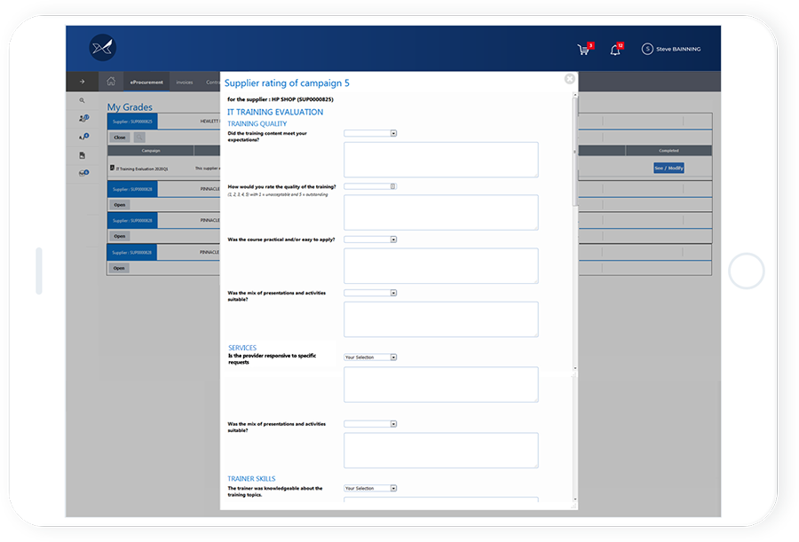The image size is (799, 542).
Task: Click Close under supplier SUP0000825
Action: tap(119, 137)
